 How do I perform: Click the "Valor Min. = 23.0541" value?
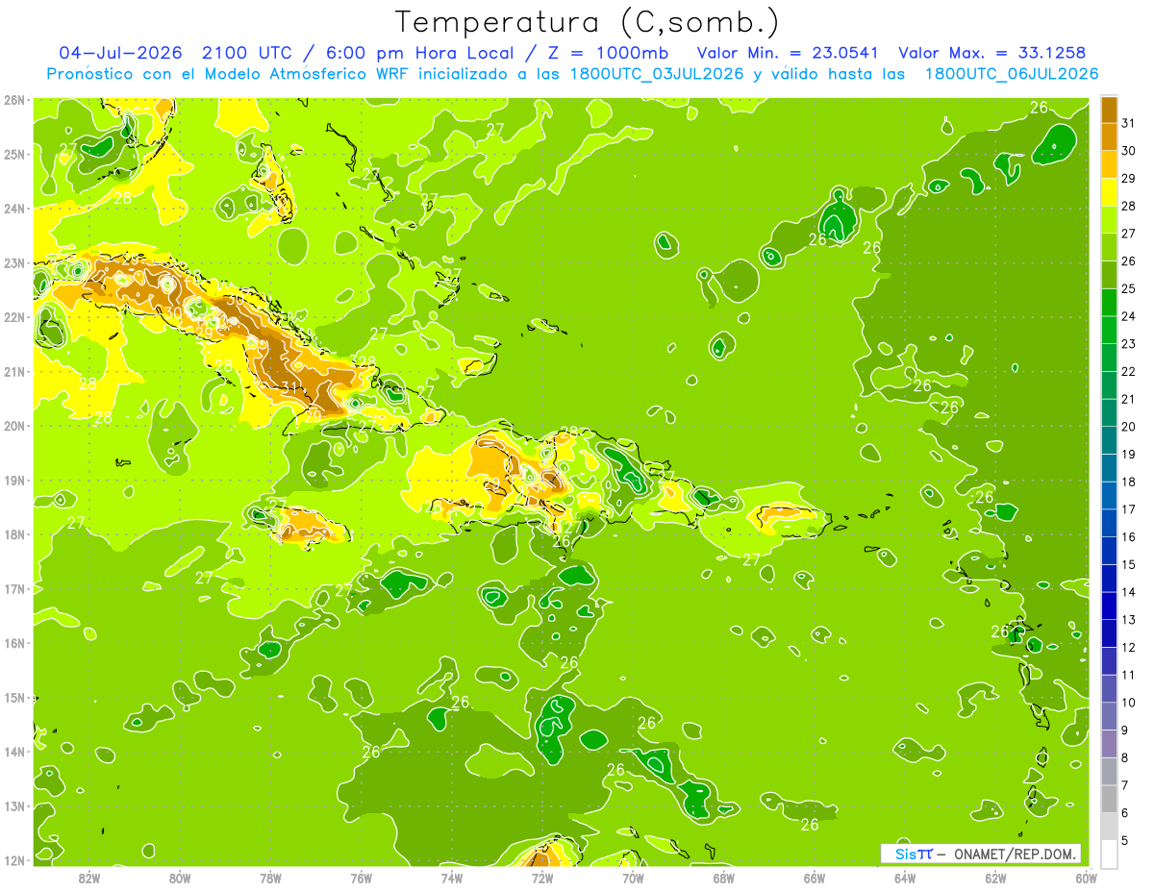click(788, 53)
